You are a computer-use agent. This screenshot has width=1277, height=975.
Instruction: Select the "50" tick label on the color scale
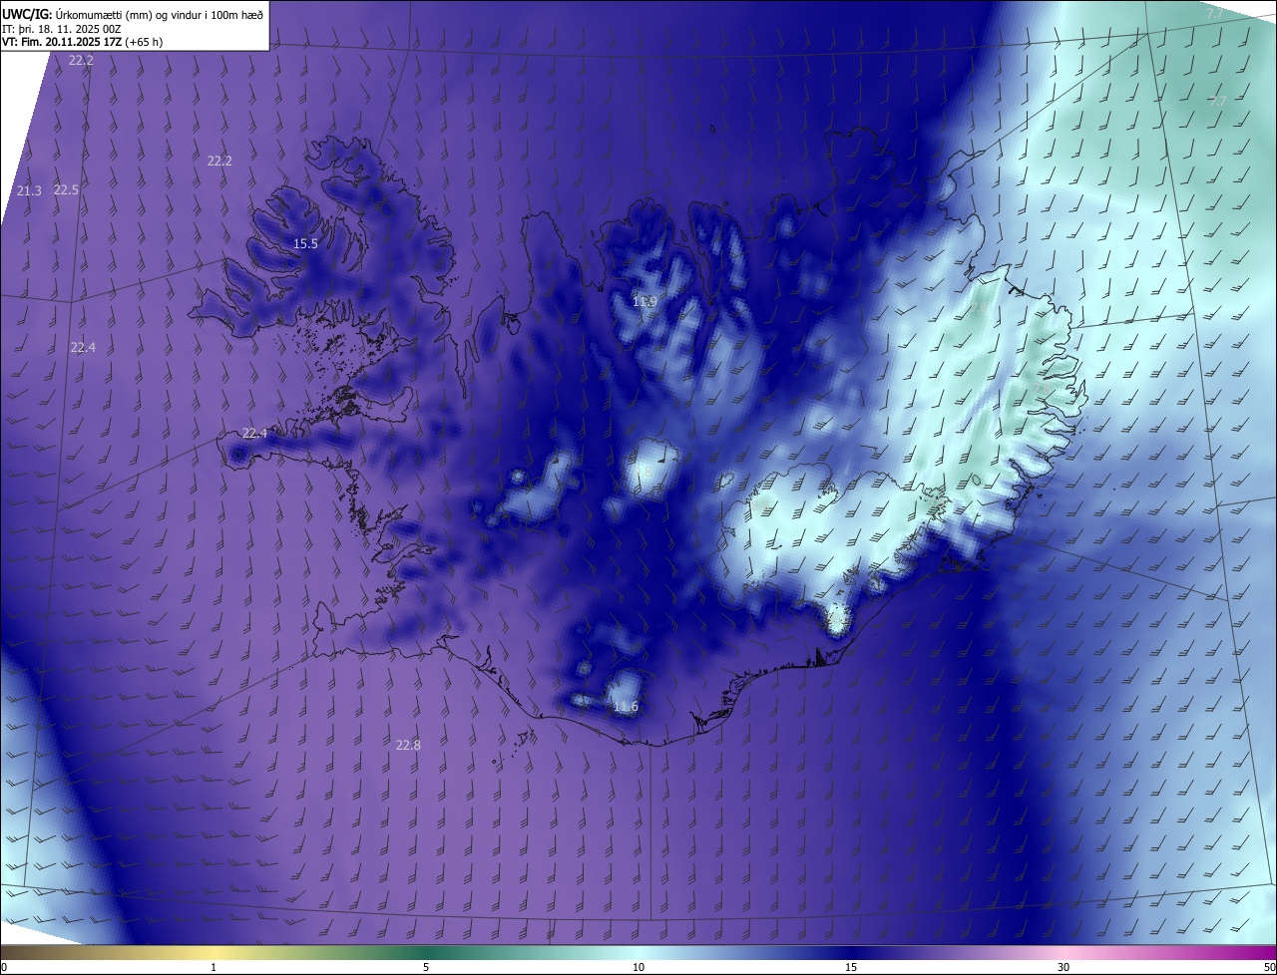click(x=1268, y=967)
